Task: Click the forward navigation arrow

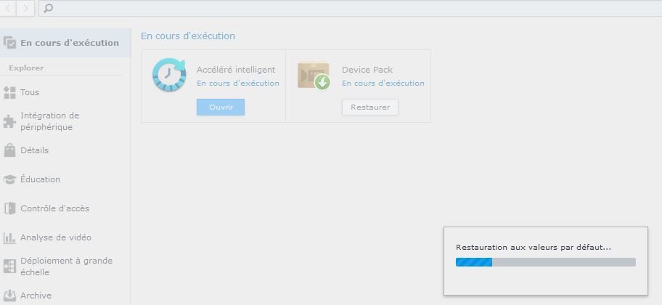Action: (x=25, y=9)
